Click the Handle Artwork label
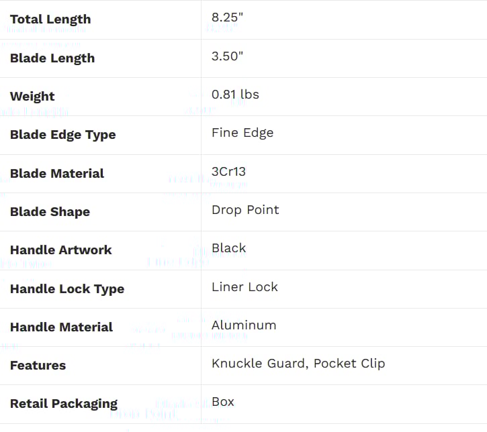The height and width of the screenshot is (432, 487). pos(61,250)
